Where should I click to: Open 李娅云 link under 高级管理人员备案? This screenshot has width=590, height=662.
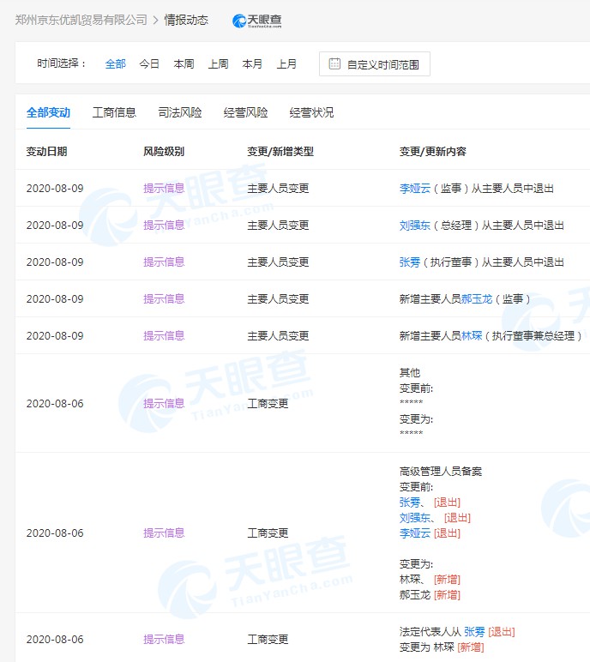coord(415,533)
